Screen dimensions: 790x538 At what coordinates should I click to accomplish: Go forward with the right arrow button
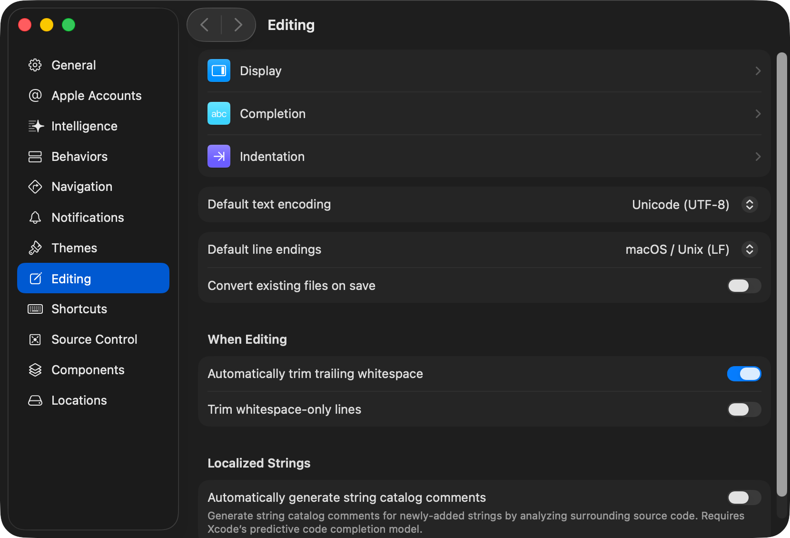pos(238,25)
